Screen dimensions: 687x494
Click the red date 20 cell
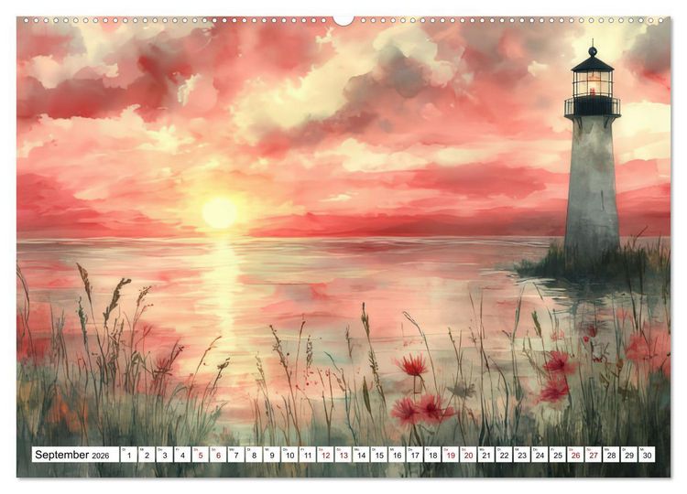click(468, 455)
